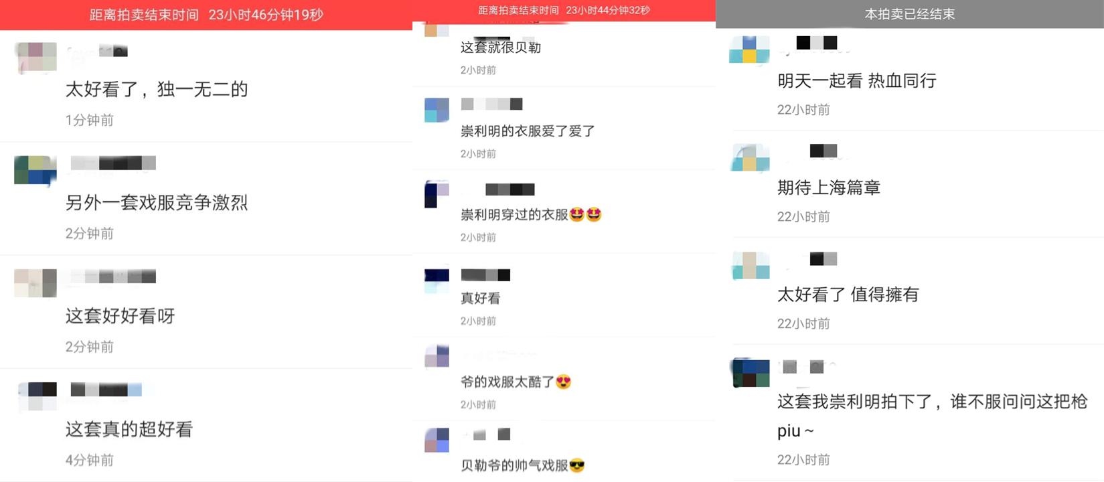Tap avatar of 真好看 commenter
This screenshot has height=482, width=1104.
(437, 280)
